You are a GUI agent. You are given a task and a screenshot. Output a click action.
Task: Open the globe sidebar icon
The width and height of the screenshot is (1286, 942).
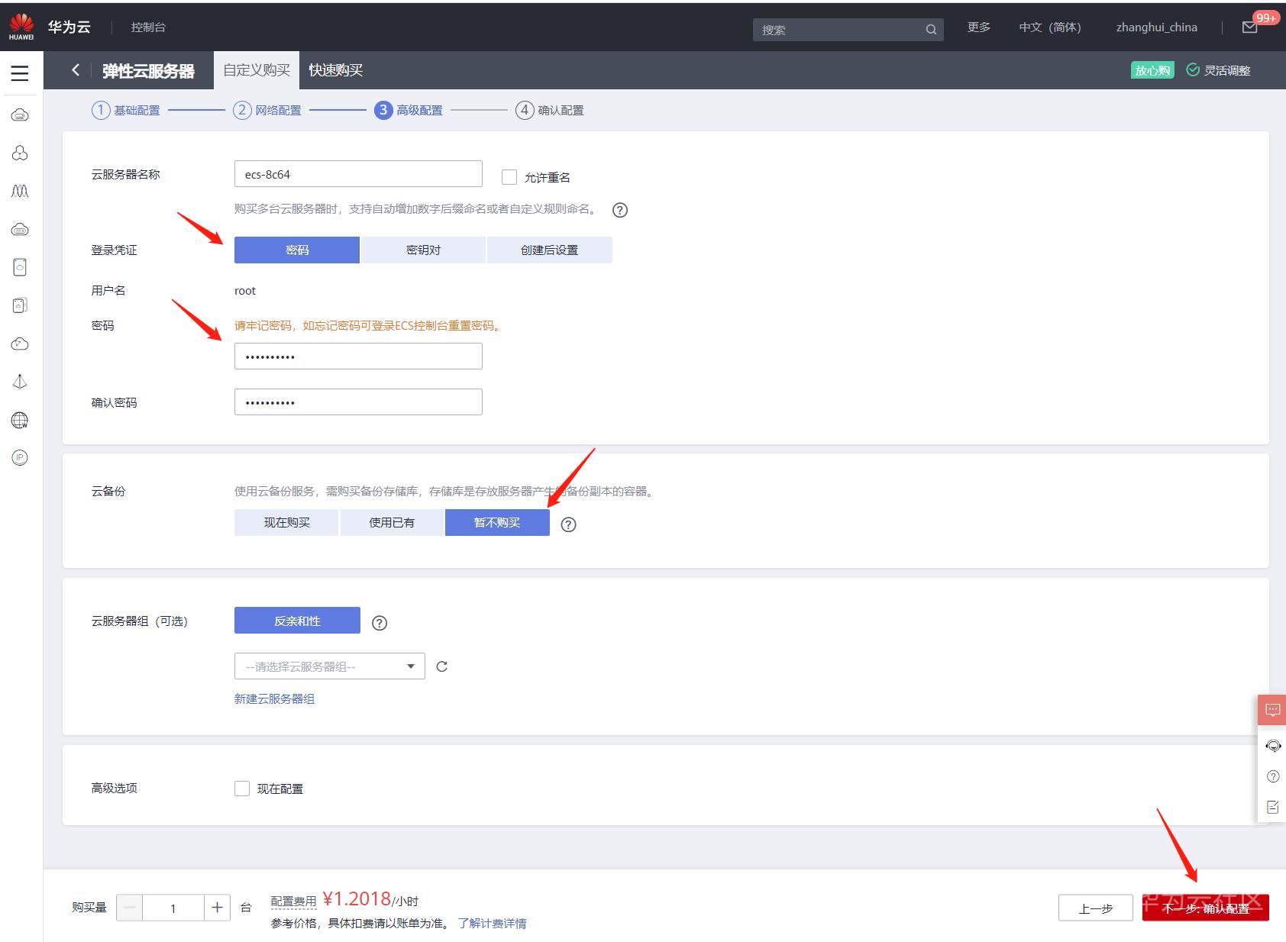(x=20, y=420)
